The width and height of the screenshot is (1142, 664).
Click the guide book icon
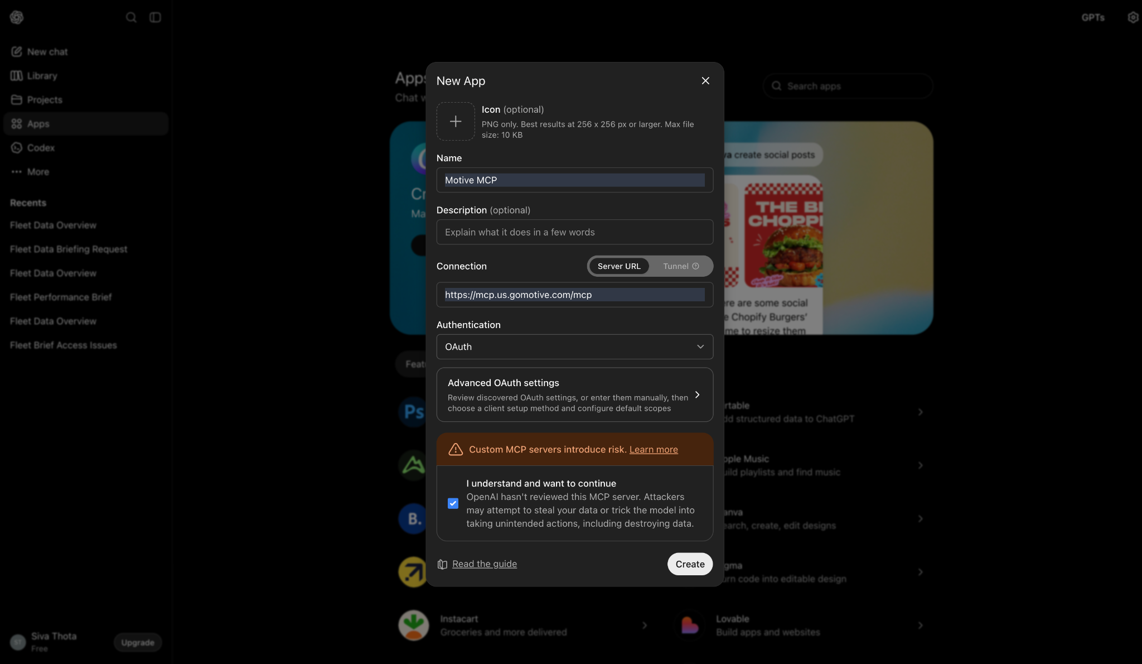pyautogui.click(x=442, y=564)
